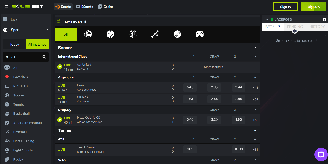Filter live events by soccer ball icon

coord(88,34)
